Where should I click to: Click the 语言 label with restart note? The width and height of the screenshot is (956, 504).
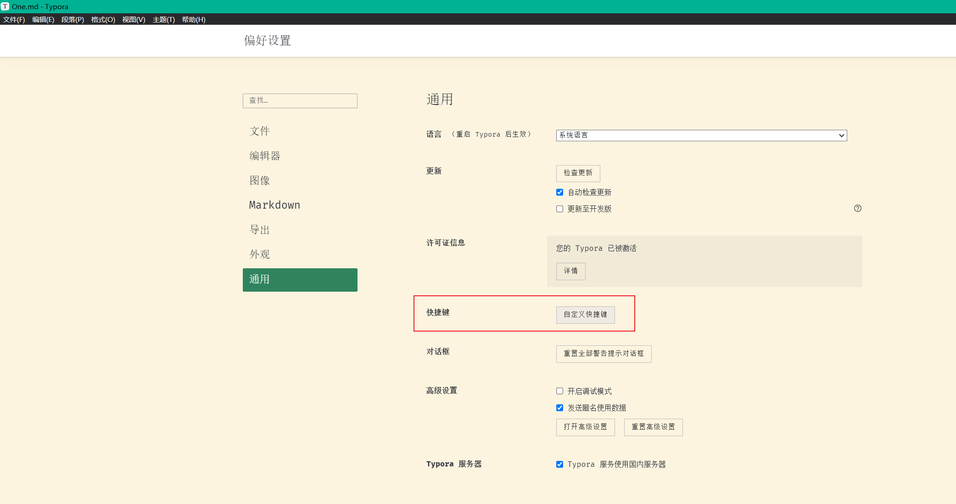[x=479, y=134]
